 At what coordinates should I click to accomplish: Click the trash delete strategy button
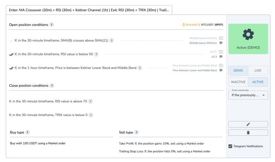[248, 133]
